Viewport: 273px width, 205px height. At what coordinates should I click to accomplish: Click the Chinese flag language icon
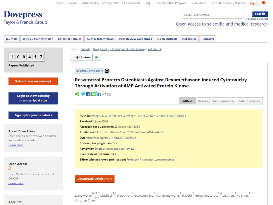tap(264, 3)
